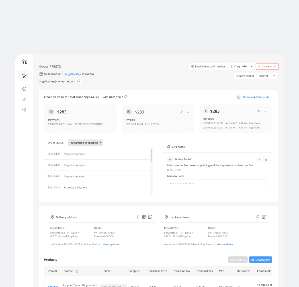Download the invoice ES81737631
This screenshot has height=287, width=299.
188,112
